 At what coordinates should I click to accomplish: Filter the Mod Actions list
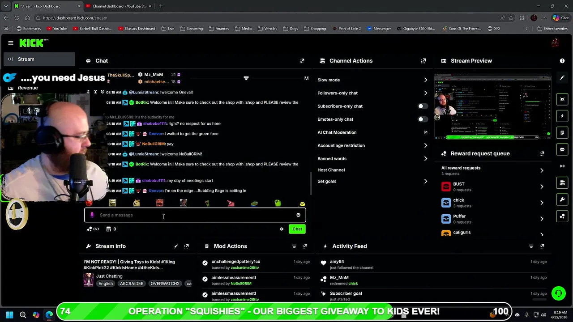(x=294, y=246)
